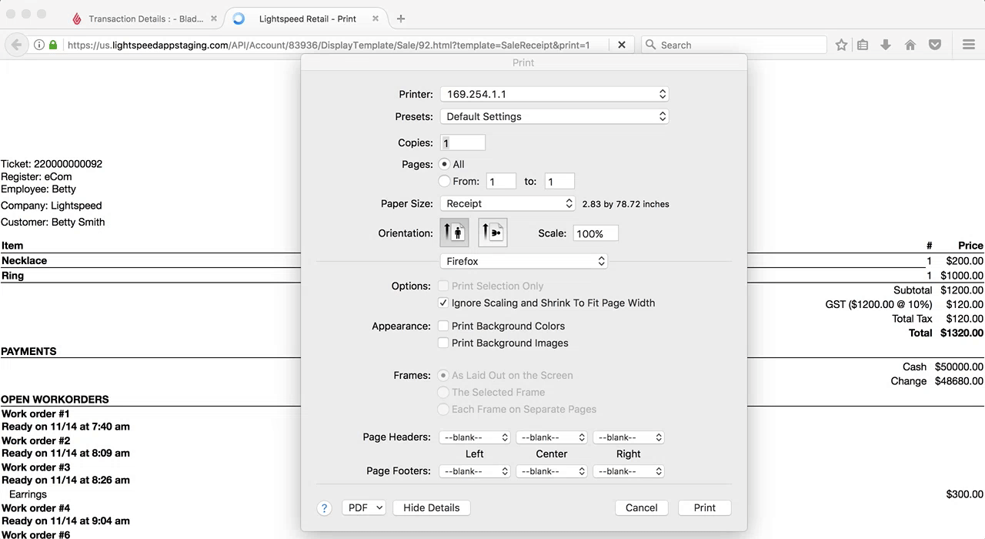The height and width of the screenshot is (539, 985).
Task: Open left Page Footers dropdown
Action: coord(474,470)
